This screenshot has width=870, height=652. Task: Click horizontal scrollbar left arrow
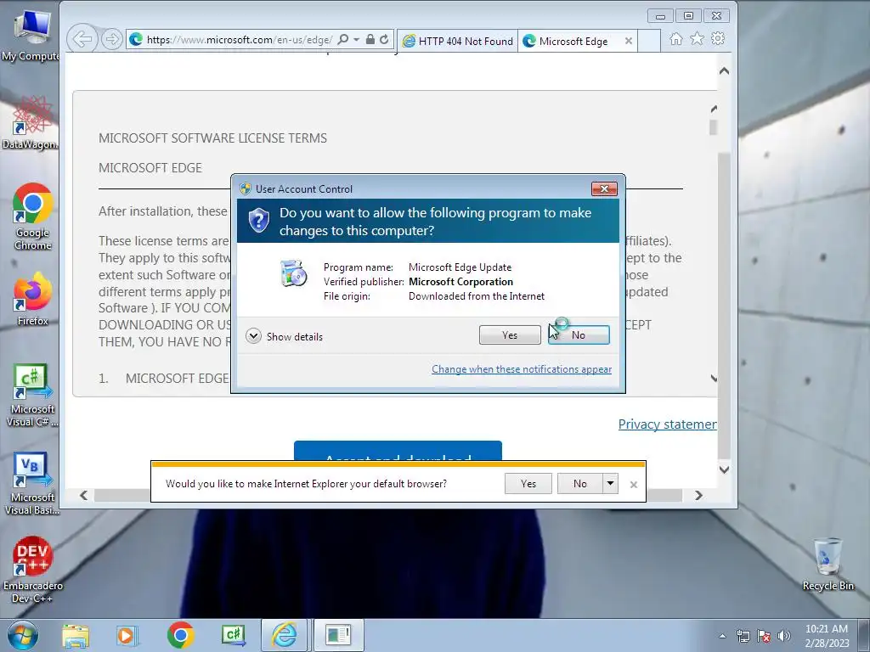84,495
